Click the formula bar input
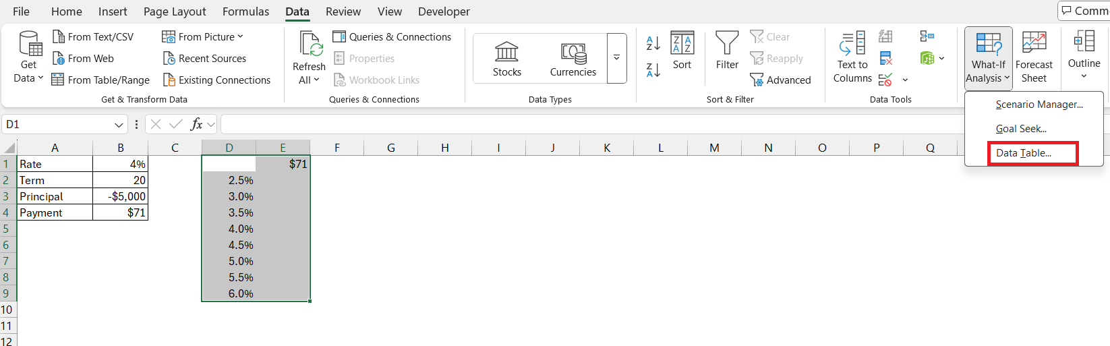The height and width of the screenshot is (346, 1110). [x=593, y=125]
